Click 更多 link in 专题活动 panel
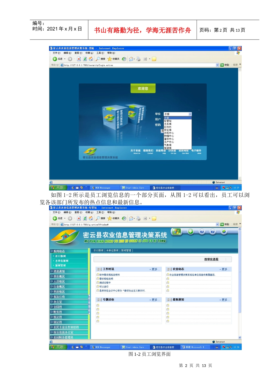The width and height of the screenshot is (276, 391). tap(154, 300)
